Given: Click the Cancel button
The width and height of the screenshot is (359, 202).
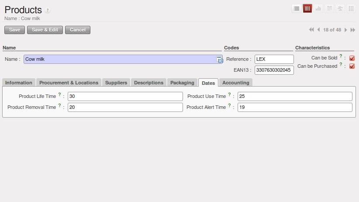Looking at the screenshot, I should (78, 30).
